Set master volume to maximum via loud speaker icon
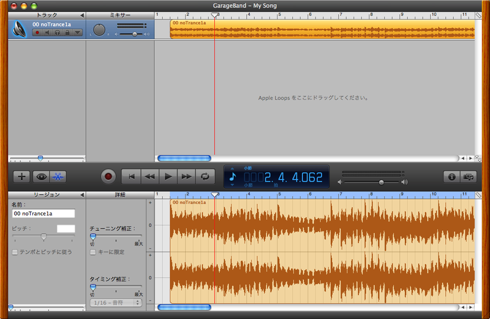The width and height of the screenshot is (490, 319). [x=405, y=182]
